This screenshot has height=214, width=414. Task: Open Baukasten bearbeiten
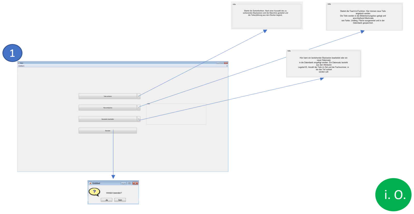[107, 119]
